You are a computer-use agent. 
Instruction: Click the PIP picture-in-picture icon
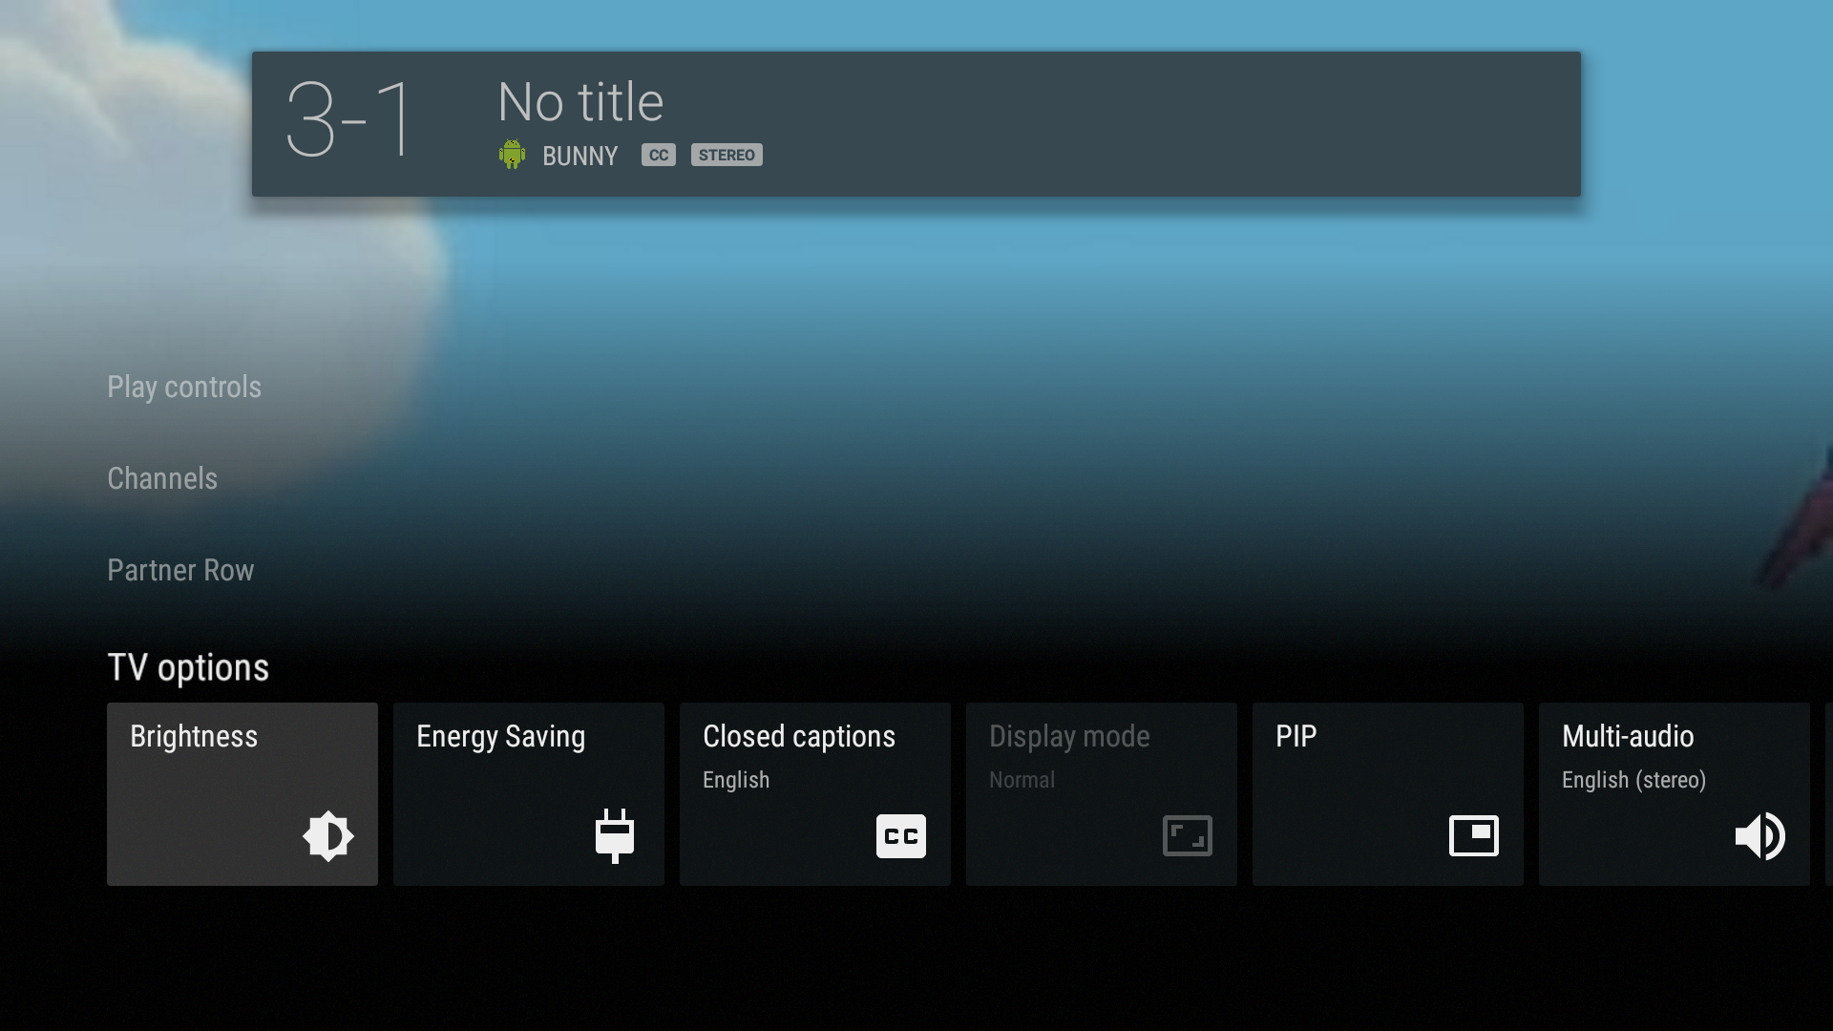(1473, 834)
